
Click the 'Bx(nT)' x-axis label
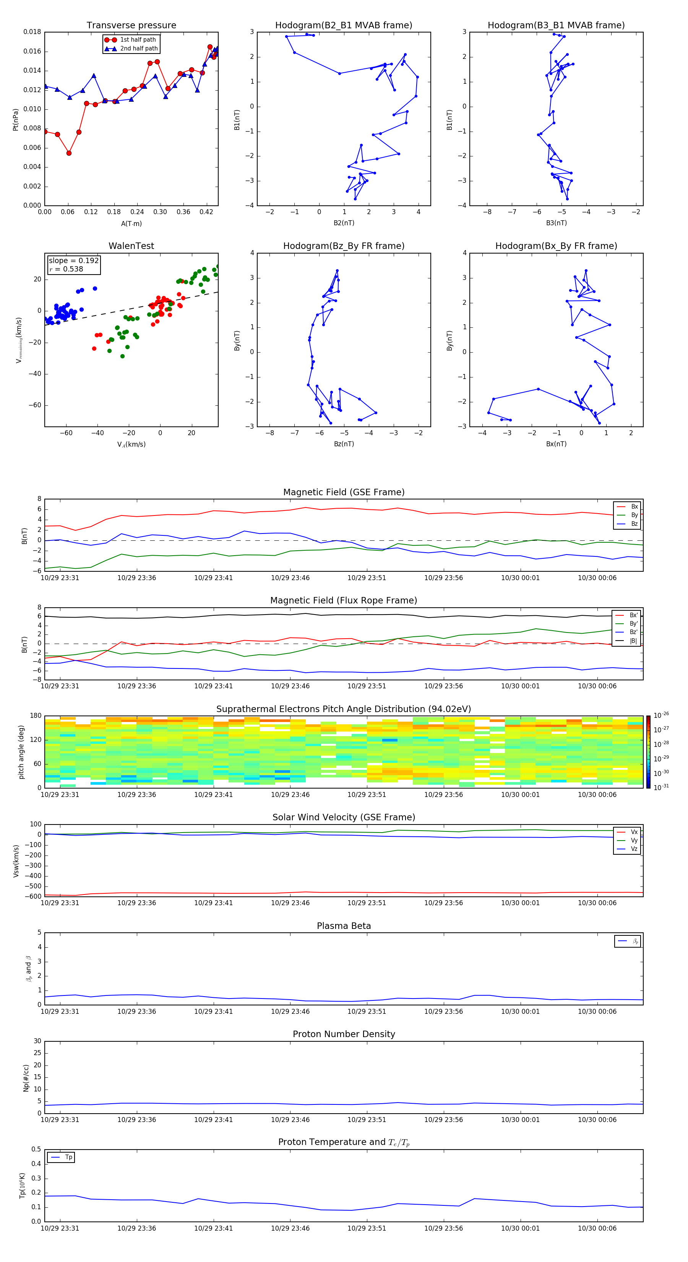[556, 444]
